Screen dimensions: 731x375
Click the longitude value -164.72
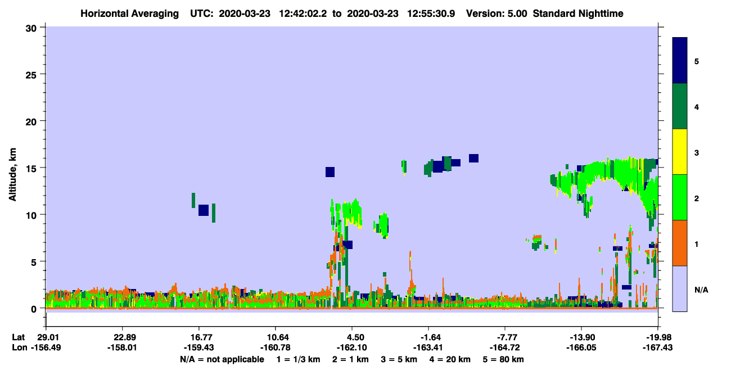[505, 347]
